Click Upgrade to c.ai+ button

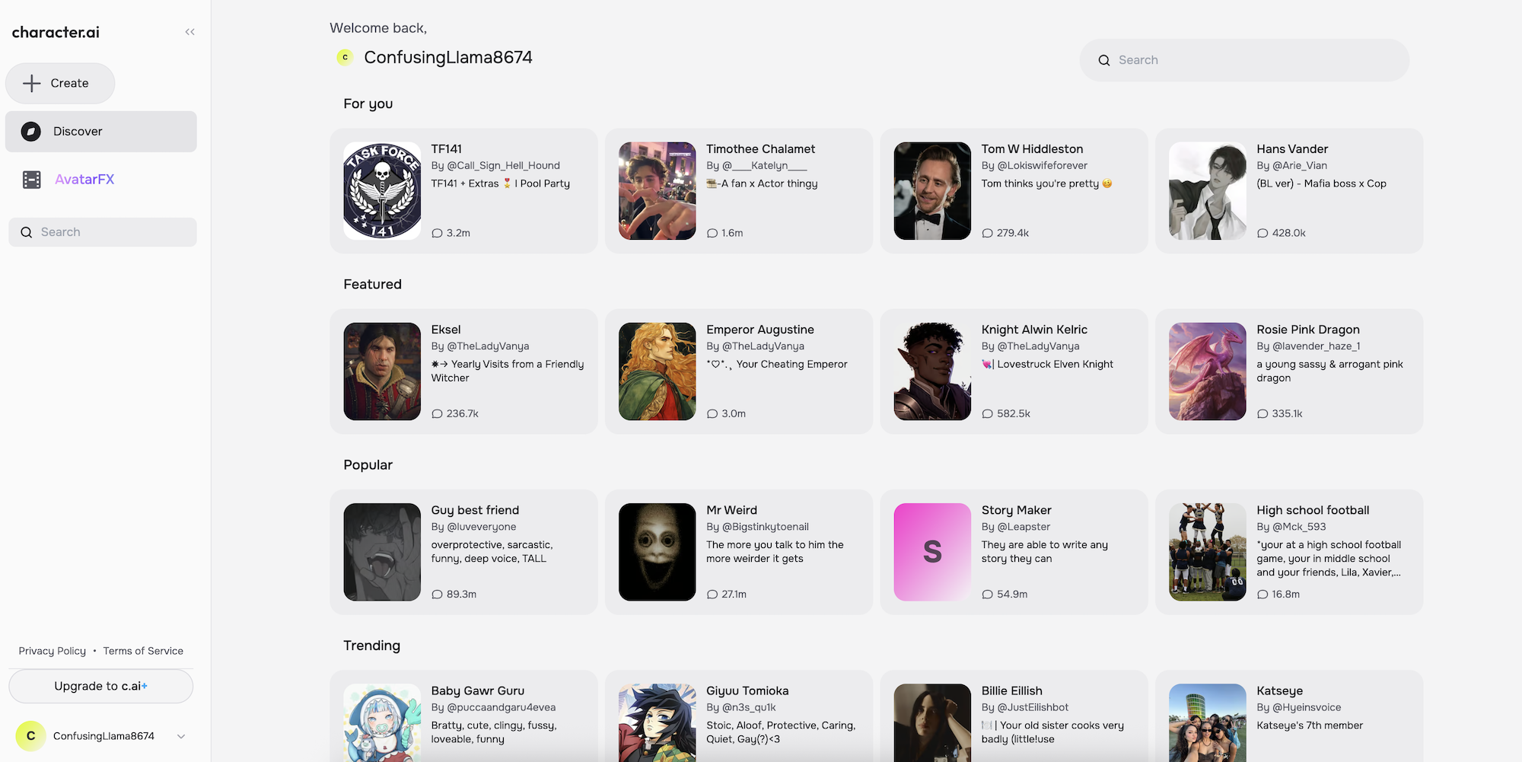point(101,686)
